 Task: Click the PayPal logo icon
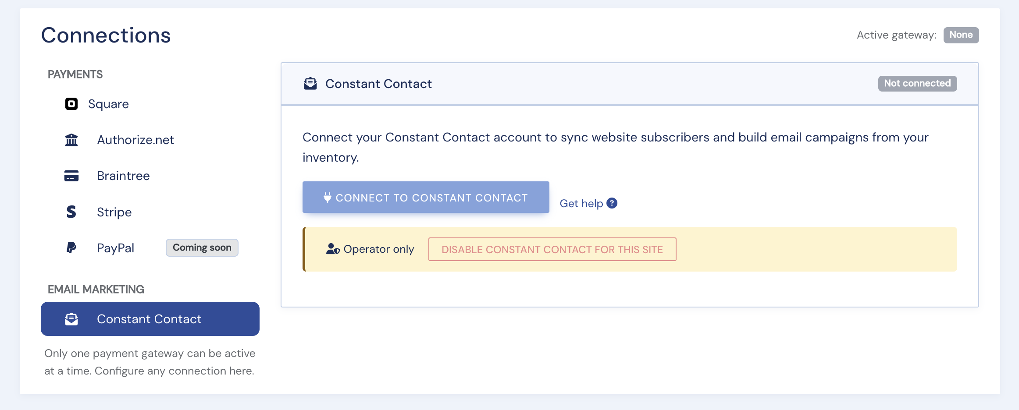tap(71, 248)
